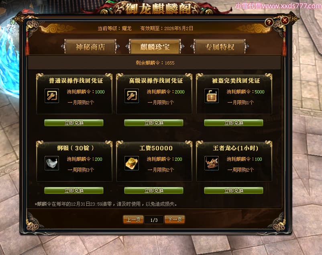
Task: Click 立即兑换 under 绑银（30锭）
Action: point(74,190)
